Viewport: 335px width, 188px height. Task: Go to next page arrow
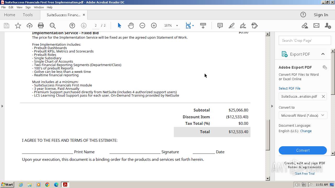(84, 26)
